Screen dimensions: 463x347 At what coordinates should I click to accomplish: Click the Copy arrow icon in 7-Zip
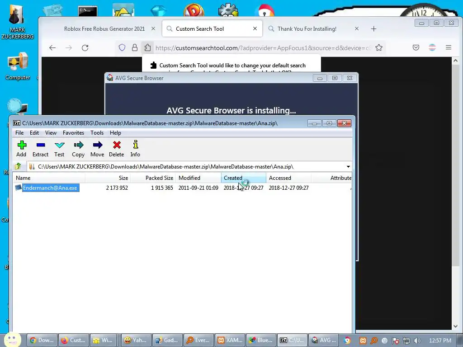78,148
